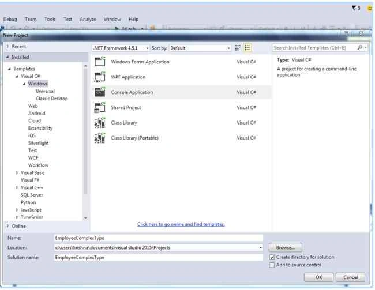The width and height of the screenshot is (375, 290).
Task: Click the tree scrollbar down arrow
Action: 85,218
